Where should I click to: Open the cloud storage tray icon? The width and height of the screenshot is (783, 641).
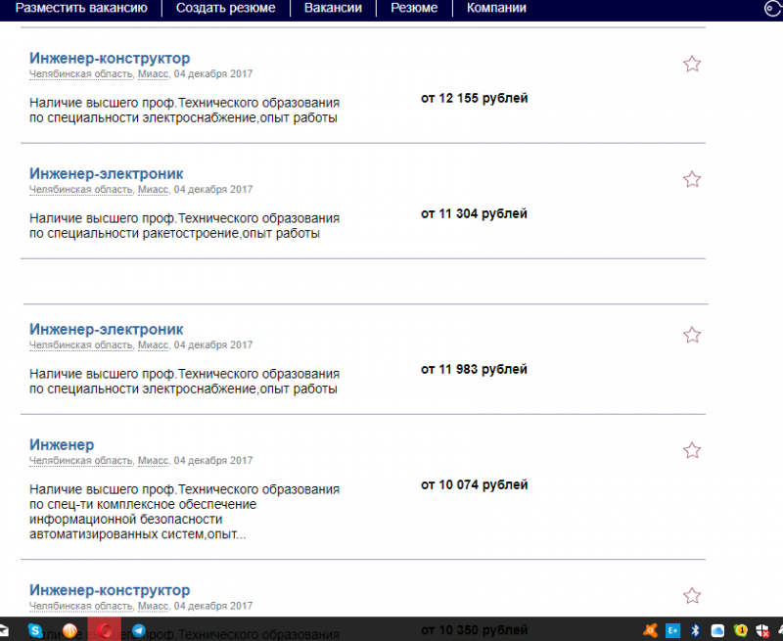[717, 630]
